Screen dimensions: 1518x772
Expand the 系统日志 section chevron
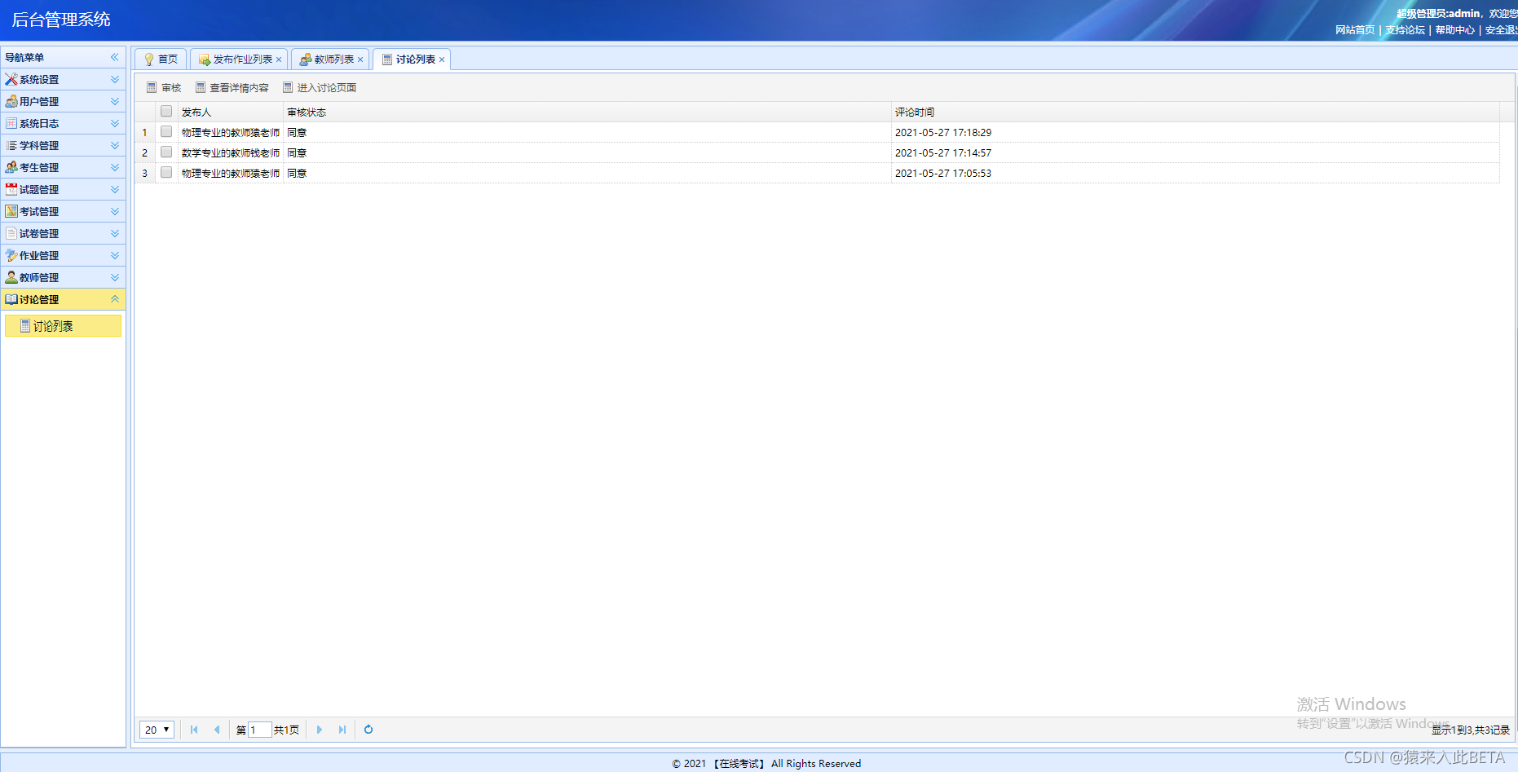click(115, 124)
